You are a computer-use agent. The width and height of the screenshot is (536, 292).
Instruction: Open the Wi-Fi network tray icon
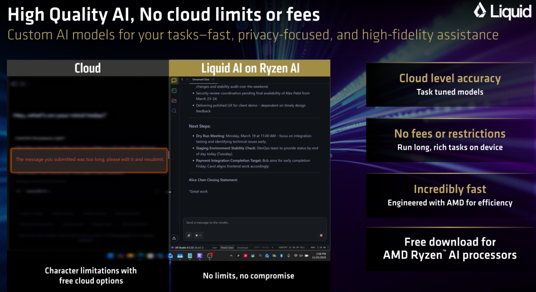296,256
